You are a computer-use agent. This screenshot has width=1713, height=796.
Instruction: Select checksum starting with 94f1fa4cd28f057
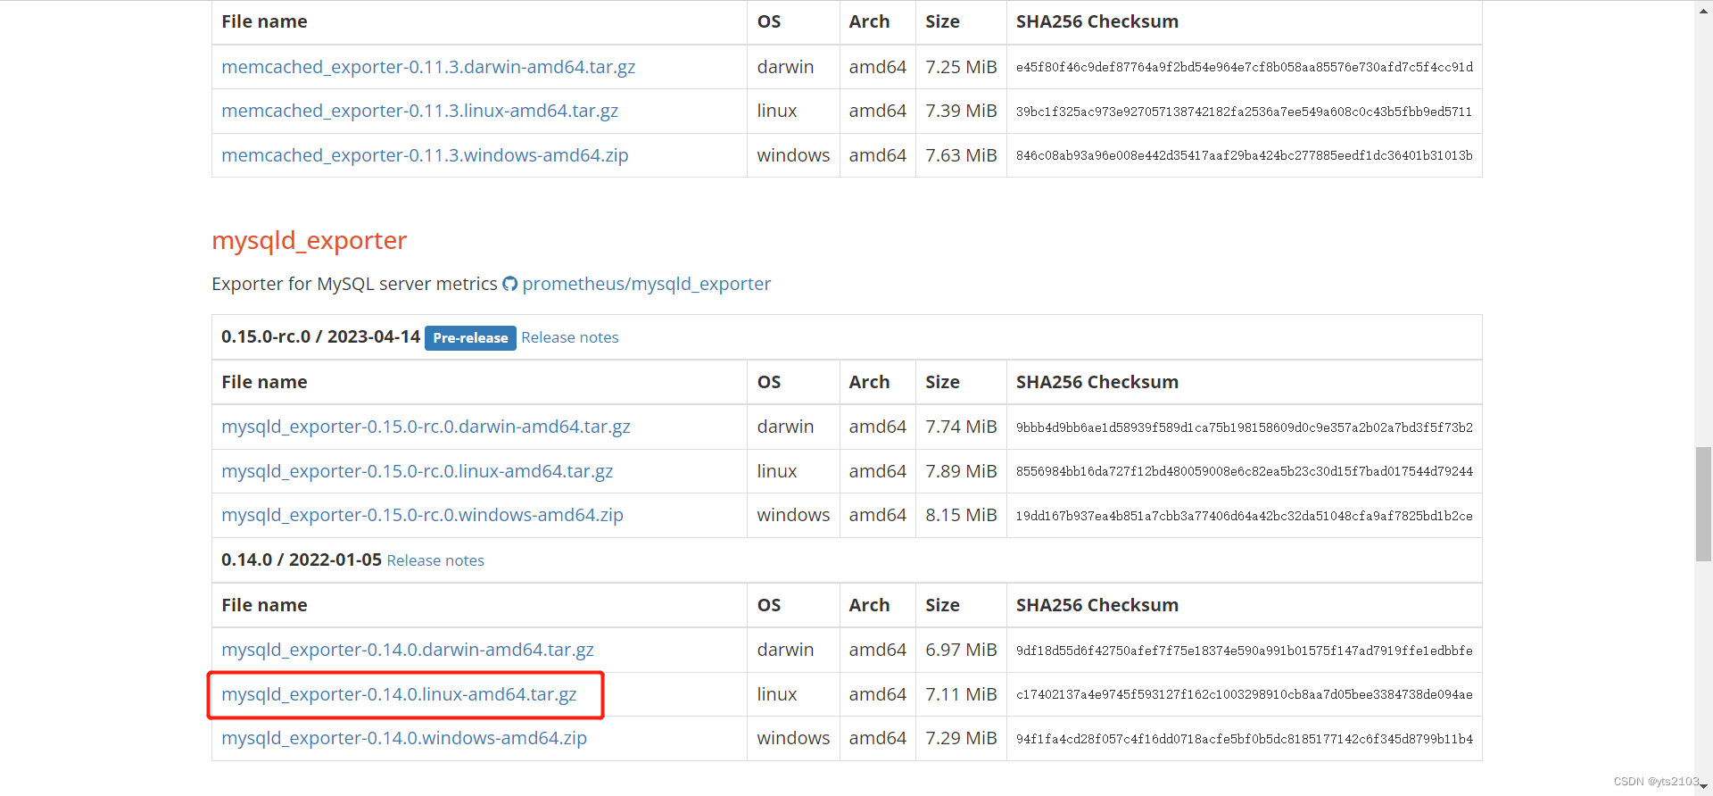tap(1244, 739)
